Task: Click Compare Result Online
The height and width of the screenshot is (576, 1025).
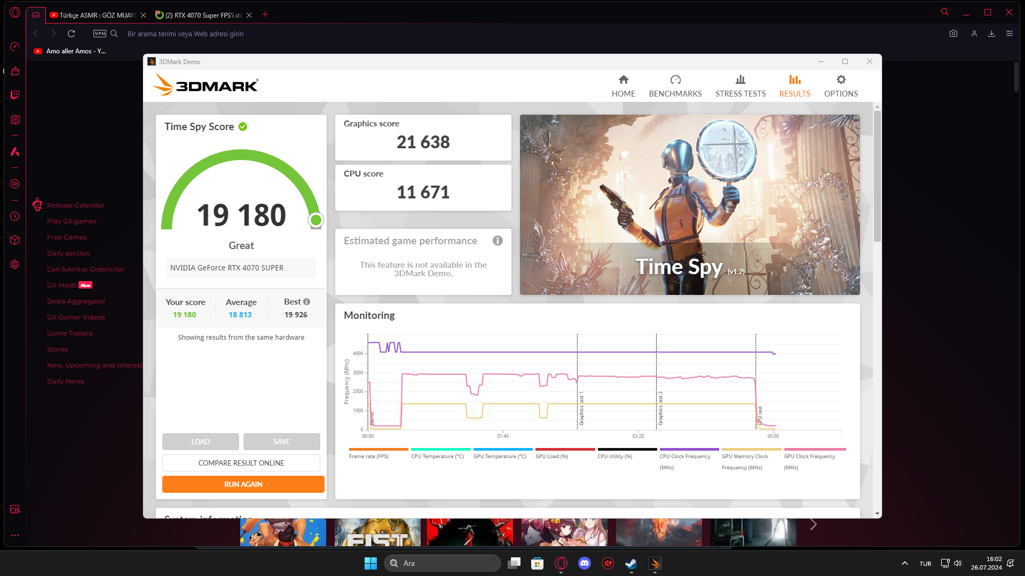Action: [241, 463]
